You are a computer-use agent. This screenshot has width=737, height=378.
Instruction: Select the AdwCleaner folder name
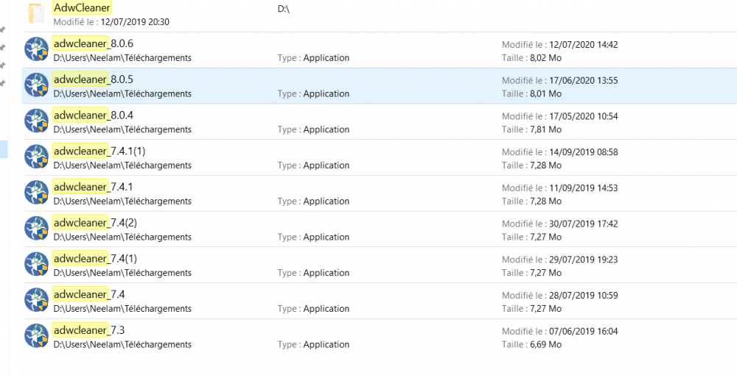pyautogui.click(x=83, y=8)
